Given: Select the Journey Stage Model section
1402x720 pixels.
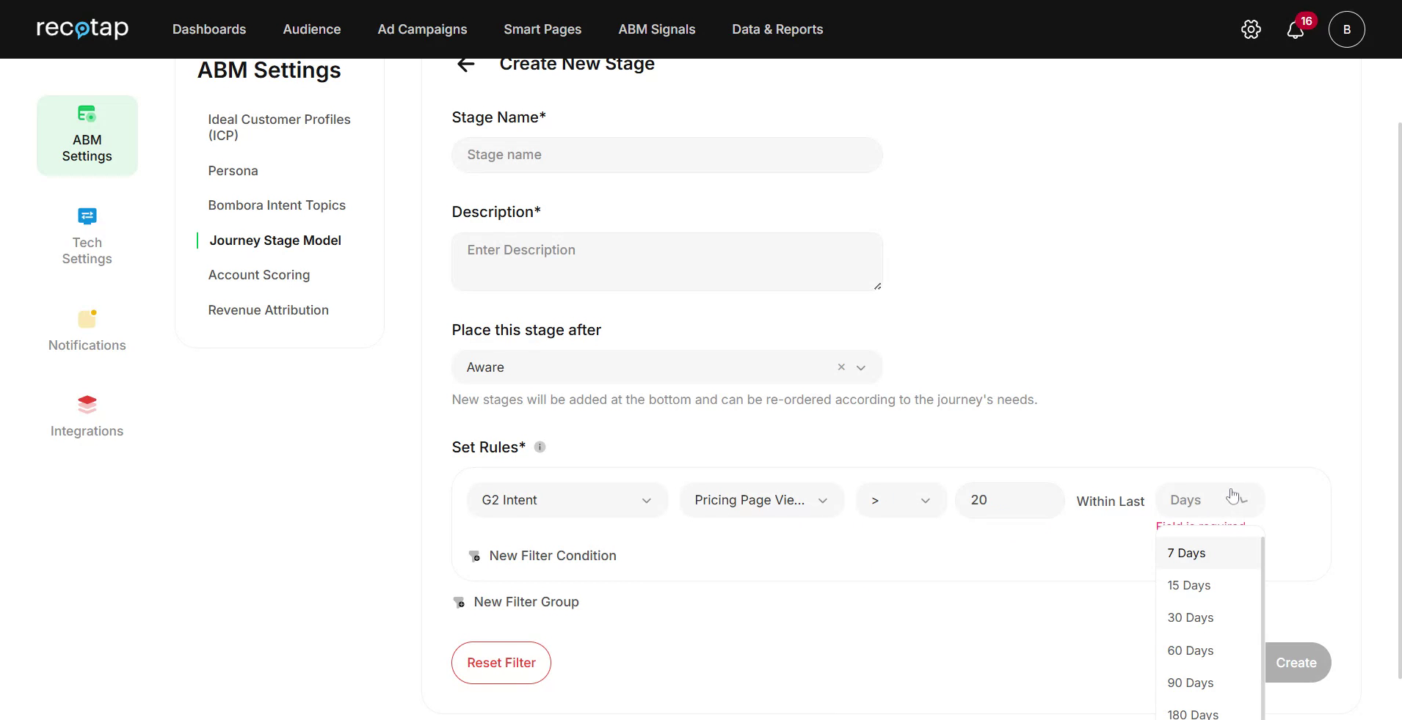Looking at the screenshot, I should click(275, 240).
